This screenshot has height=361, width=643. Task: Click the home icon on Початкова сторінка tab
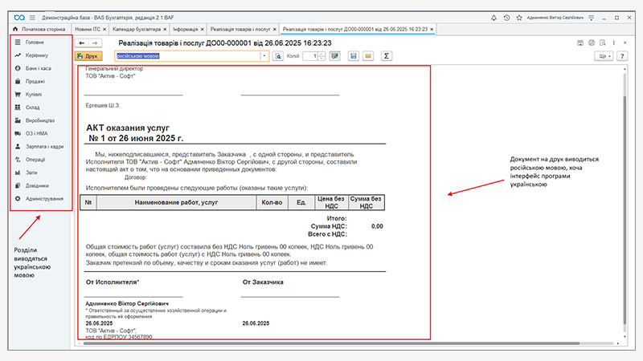pos(15,29)
